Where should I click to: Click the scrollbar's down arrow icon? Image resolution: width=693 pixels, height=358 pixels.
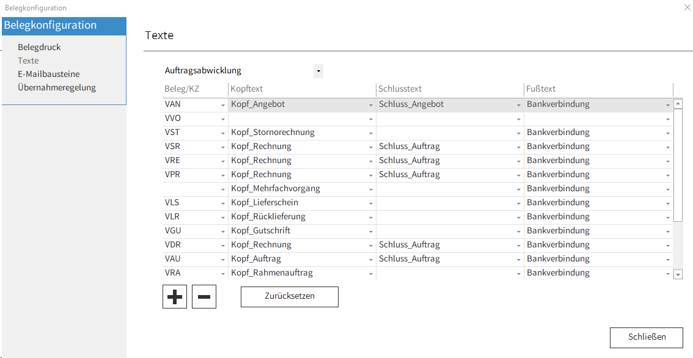click(x=678, y=275)
